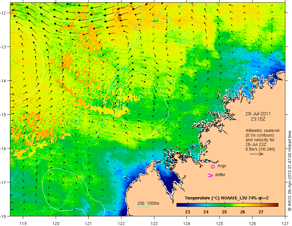Click the 'Altimetric sealevel' legend text
The height and width of the screenshot is (226, 292).
[x=262, y=131]
